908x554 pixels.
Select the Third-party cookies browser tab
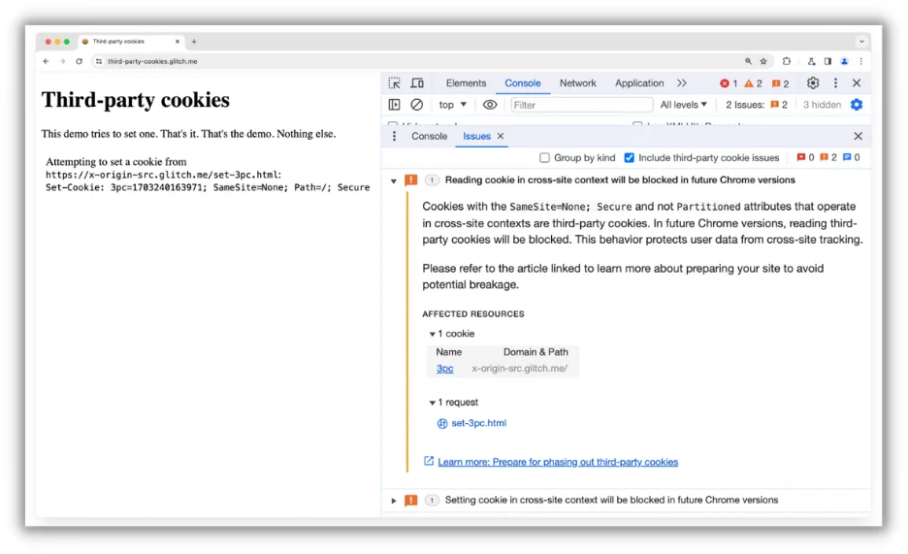[x=131, y=42]
